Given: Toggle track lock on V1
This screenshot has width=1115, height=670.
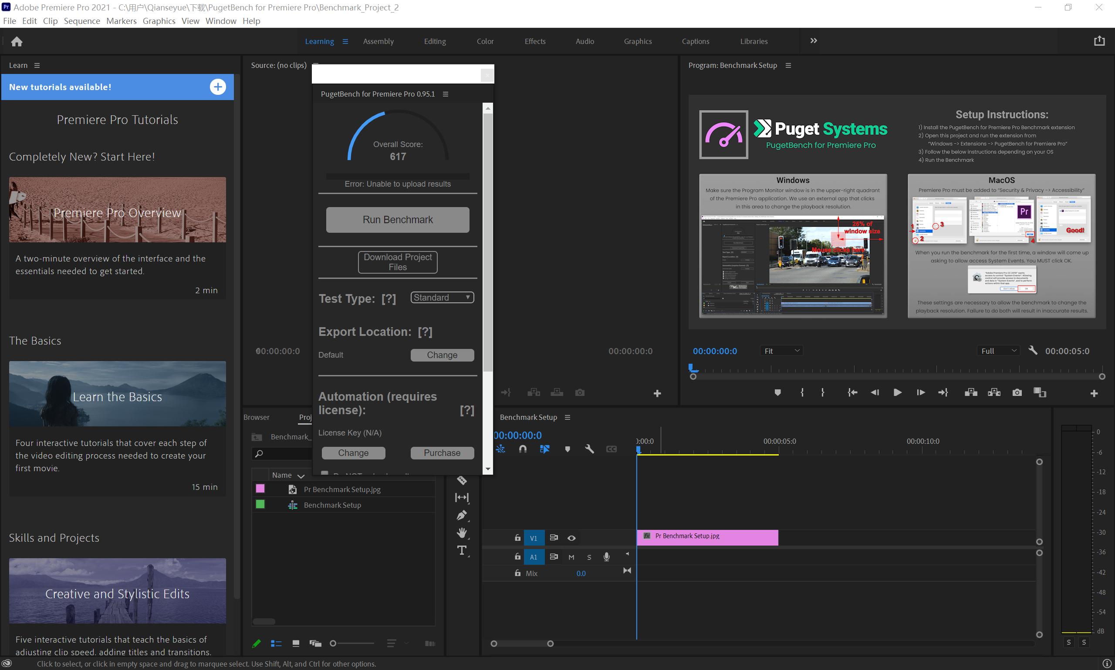Looking at the screenshot, I should [x=517, y=538].
